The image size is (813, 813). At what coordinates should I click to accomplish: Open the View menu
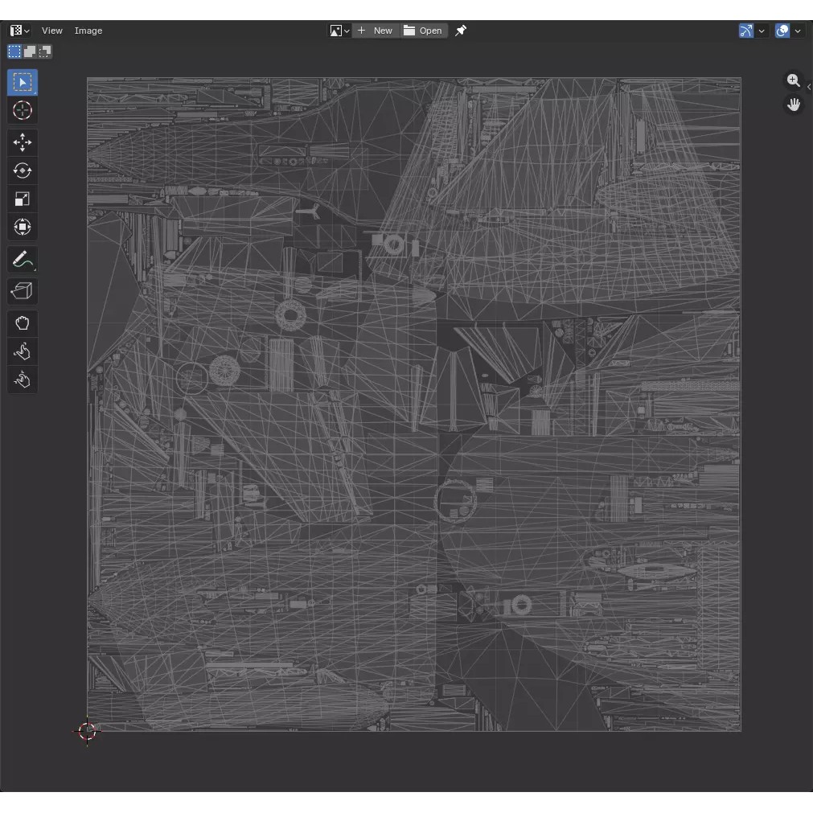click(x=52, y=31)
